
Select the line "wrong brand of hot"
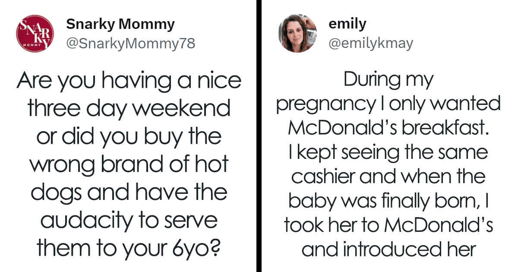click(129, 165)
